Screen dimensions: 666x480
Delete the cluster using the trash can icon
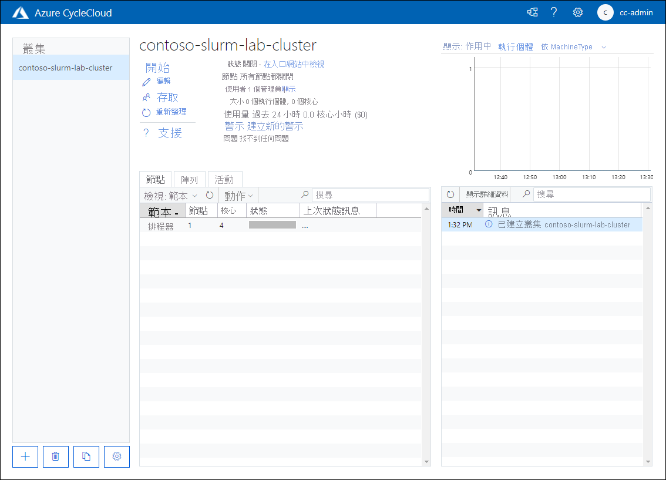click(55, 456)
